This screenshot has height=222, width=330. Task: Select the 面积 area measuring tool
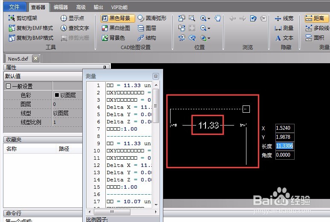click(x=315, y=38)
